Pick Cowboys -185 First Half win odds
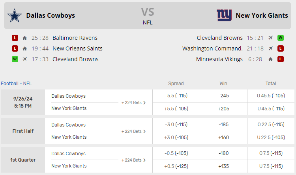 [223, 125]
